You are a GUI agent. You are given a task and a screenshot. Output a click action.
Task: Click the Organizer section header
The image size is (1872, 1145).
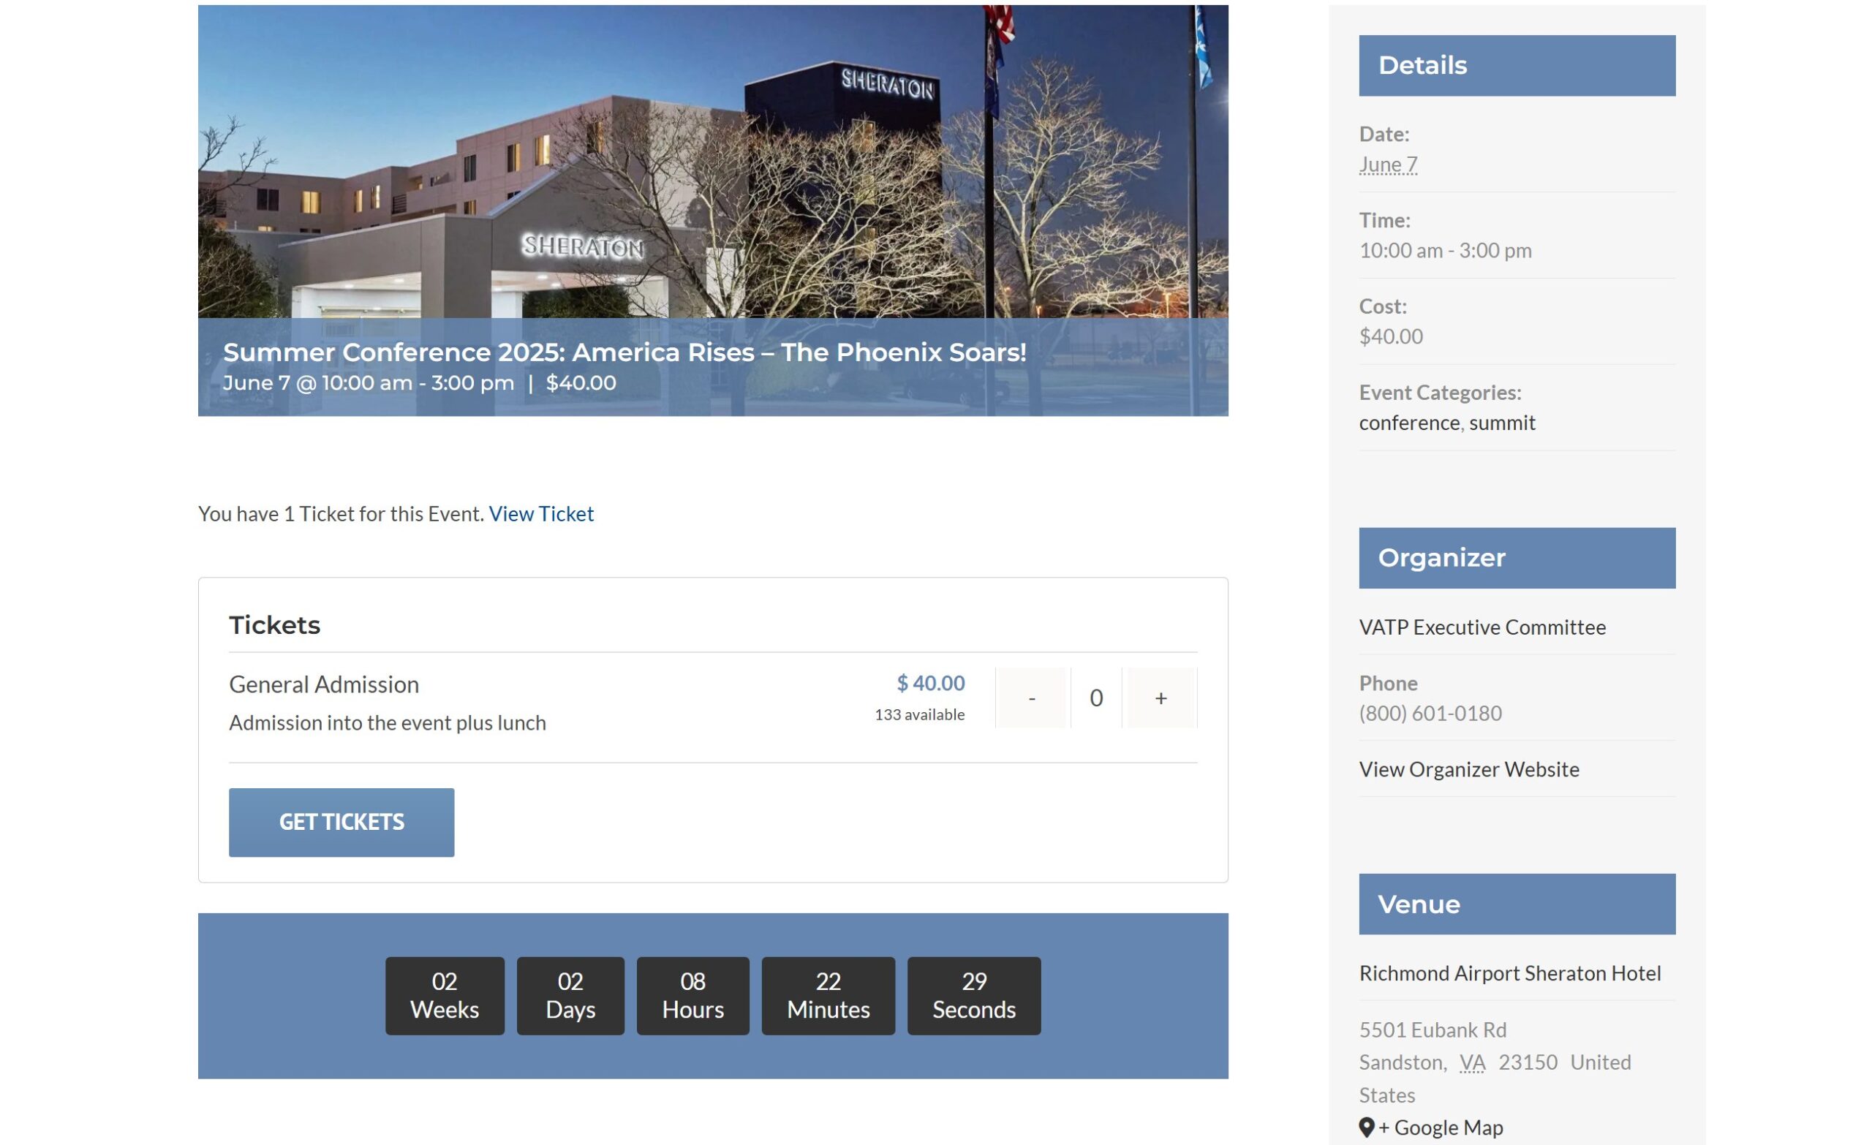1517,558
